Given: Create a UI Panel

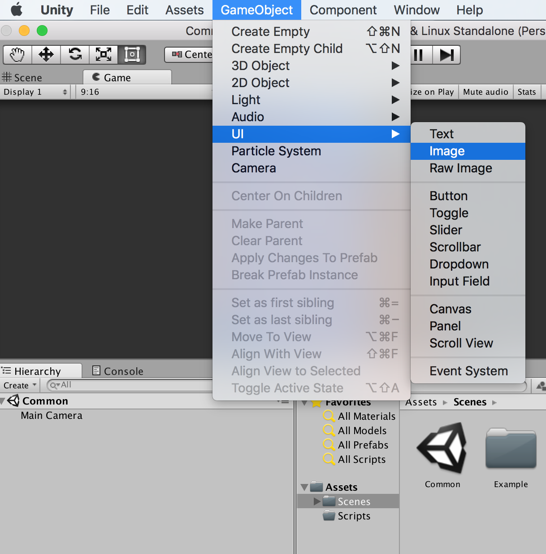Looking at the screenshot, I should pos(468,326).
